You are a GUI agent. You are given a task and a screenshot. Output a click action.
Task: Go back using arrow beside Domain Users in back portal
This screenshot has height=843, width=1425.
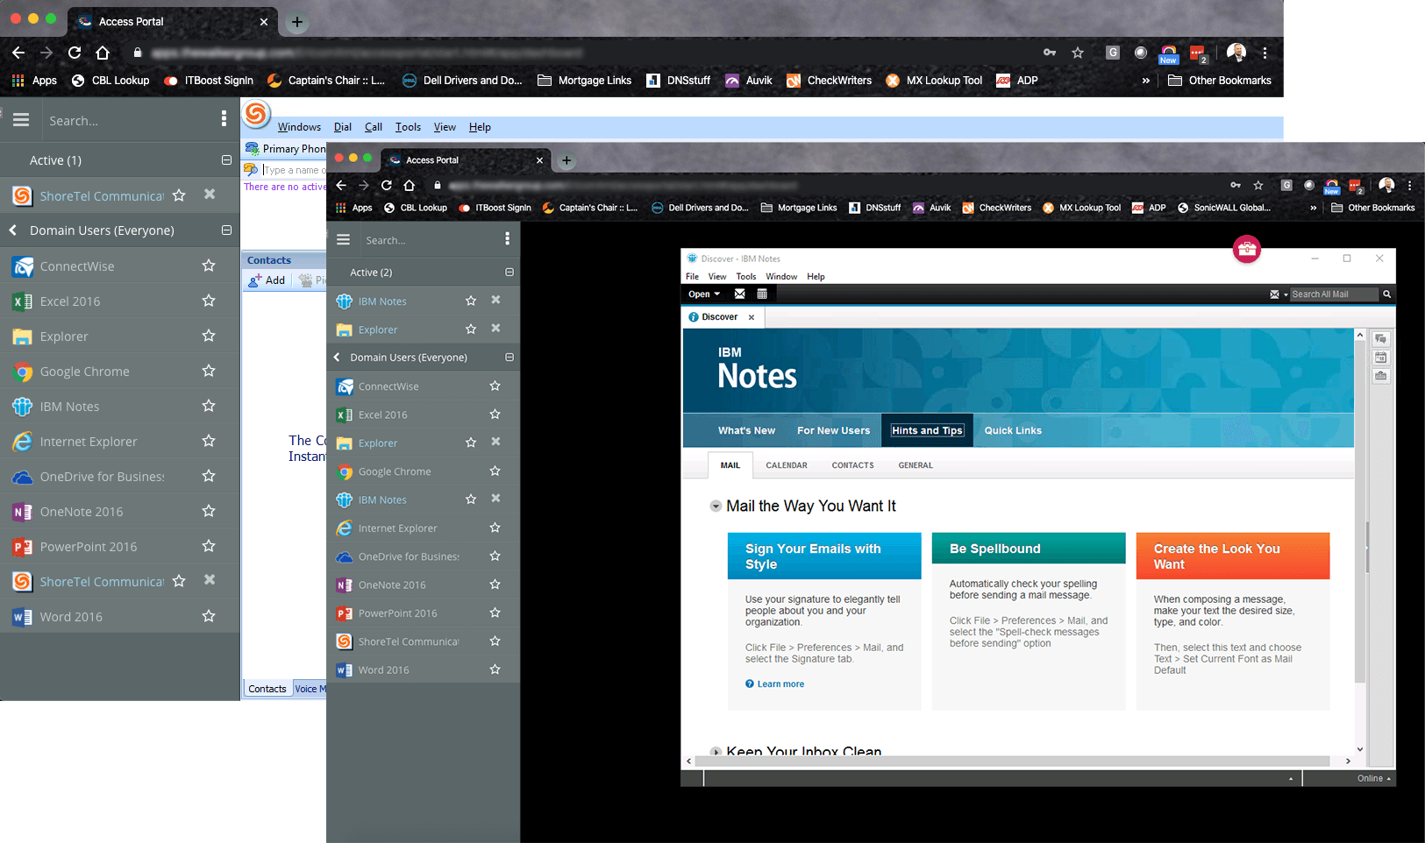click(13, 230)
